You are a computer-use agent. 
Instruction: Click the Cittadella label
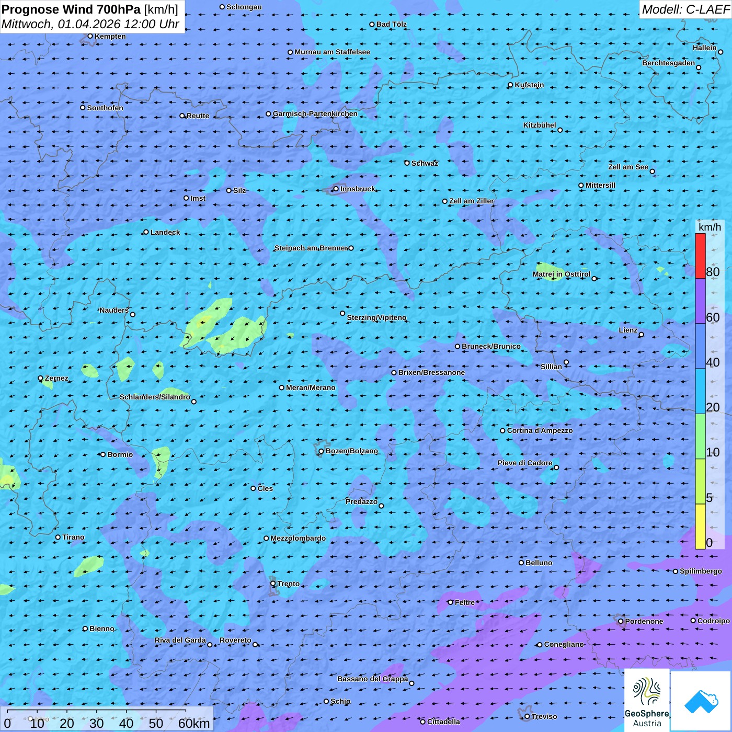(x=443, y=722)
